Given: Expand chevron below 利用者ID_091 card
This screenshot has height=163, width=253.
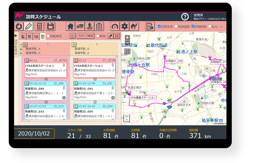Looking at the screenshot, I should tap(95, 102).
